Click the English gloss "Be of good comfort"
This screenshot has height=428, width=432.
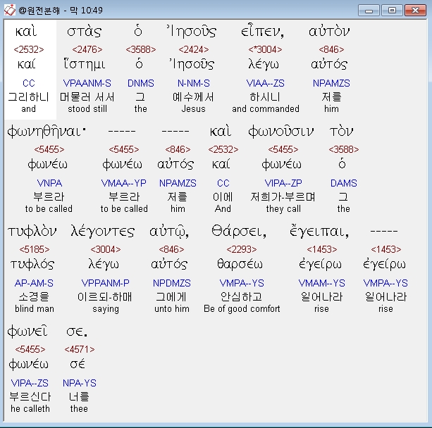242,309
